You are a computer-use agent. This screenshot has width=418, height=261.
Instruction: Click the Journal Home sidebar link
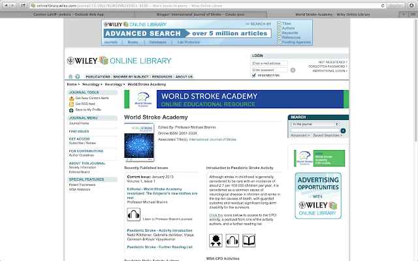[79, 123]
